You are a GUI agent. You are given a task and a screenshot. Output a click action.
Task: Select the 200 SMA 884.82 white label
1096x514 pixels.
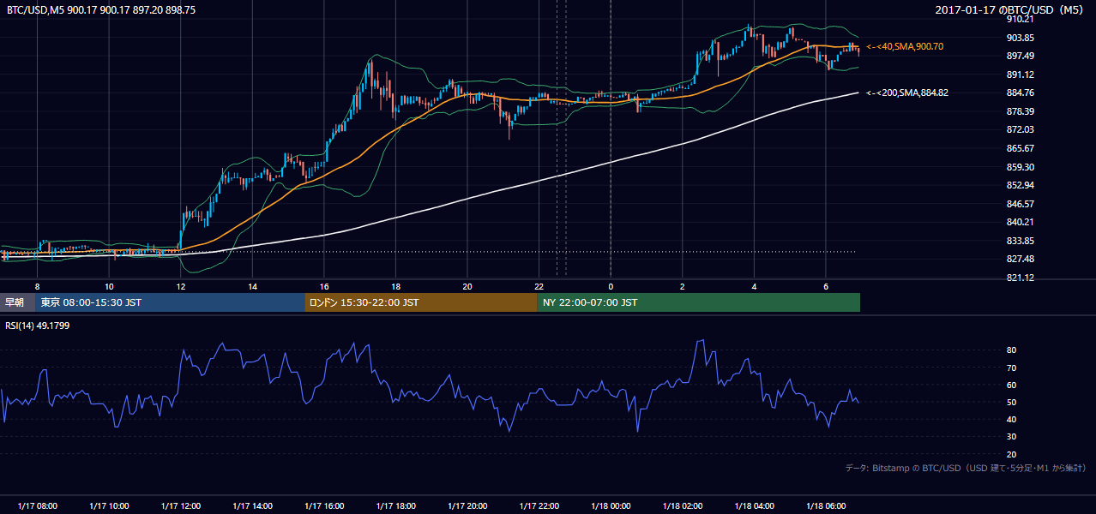[907, 93]
